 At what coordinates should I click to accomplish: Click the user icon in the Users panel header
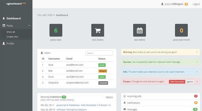pyautogui.click(x=42, y=53)
